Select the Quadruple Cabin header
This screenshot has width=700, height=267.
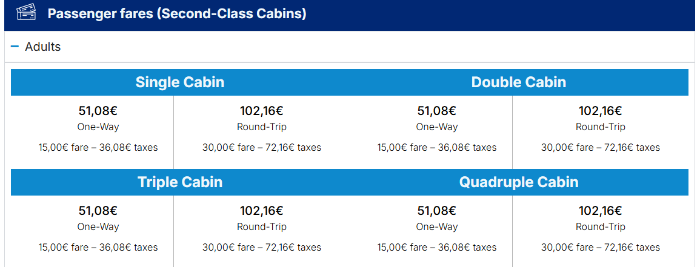click(519, 182)
